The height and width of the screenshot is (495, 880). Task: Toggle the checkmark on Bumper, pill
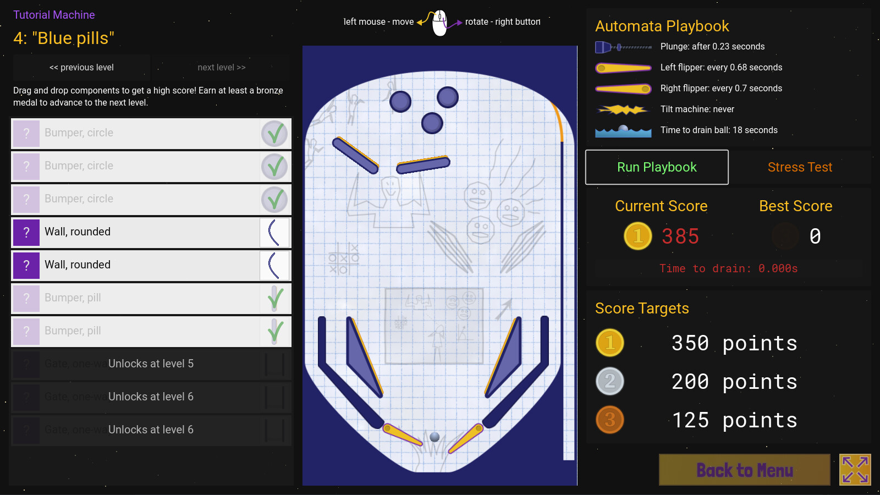point(274,298)
